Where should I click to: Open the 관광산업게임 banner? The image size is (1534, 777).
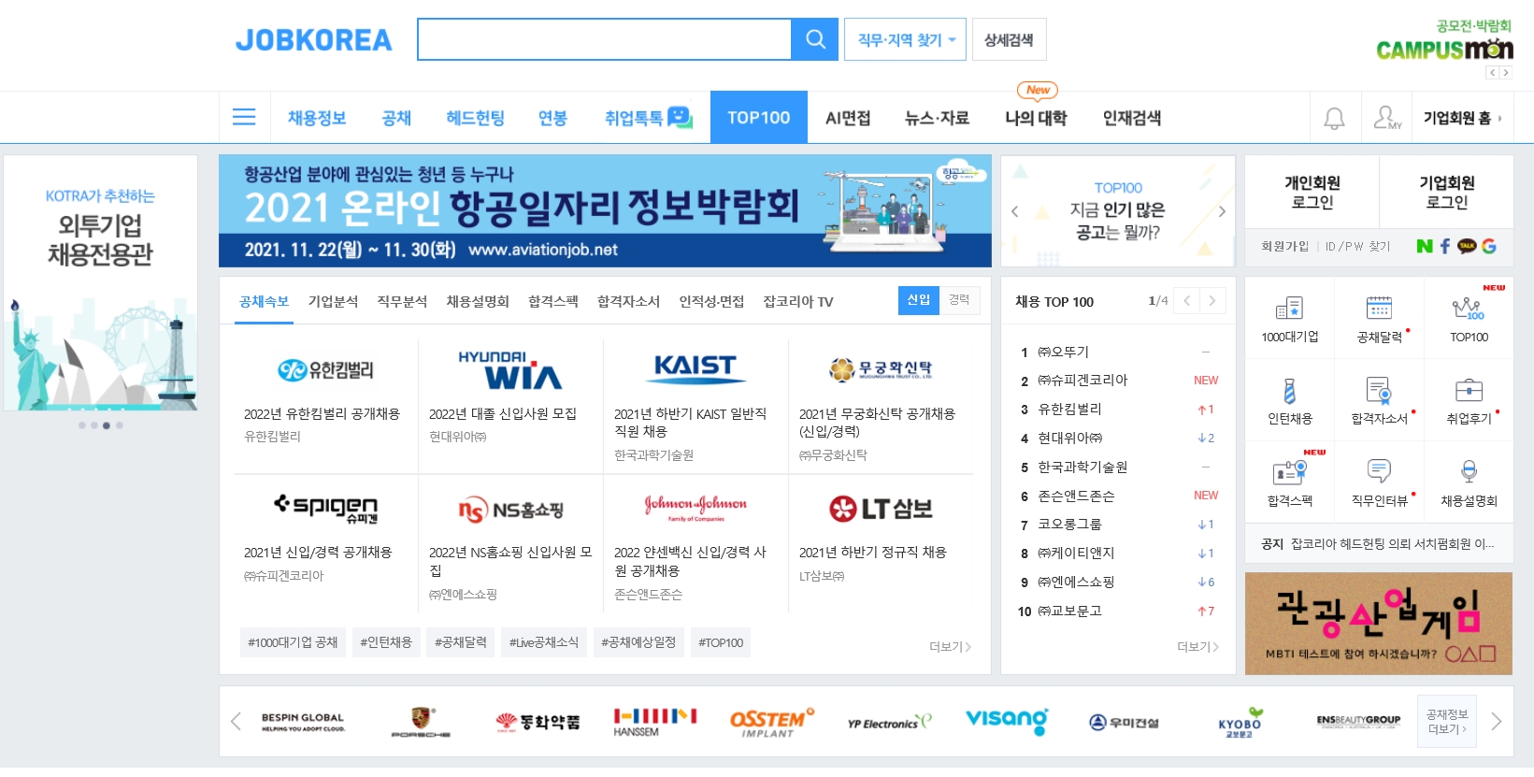(1379, 624)
